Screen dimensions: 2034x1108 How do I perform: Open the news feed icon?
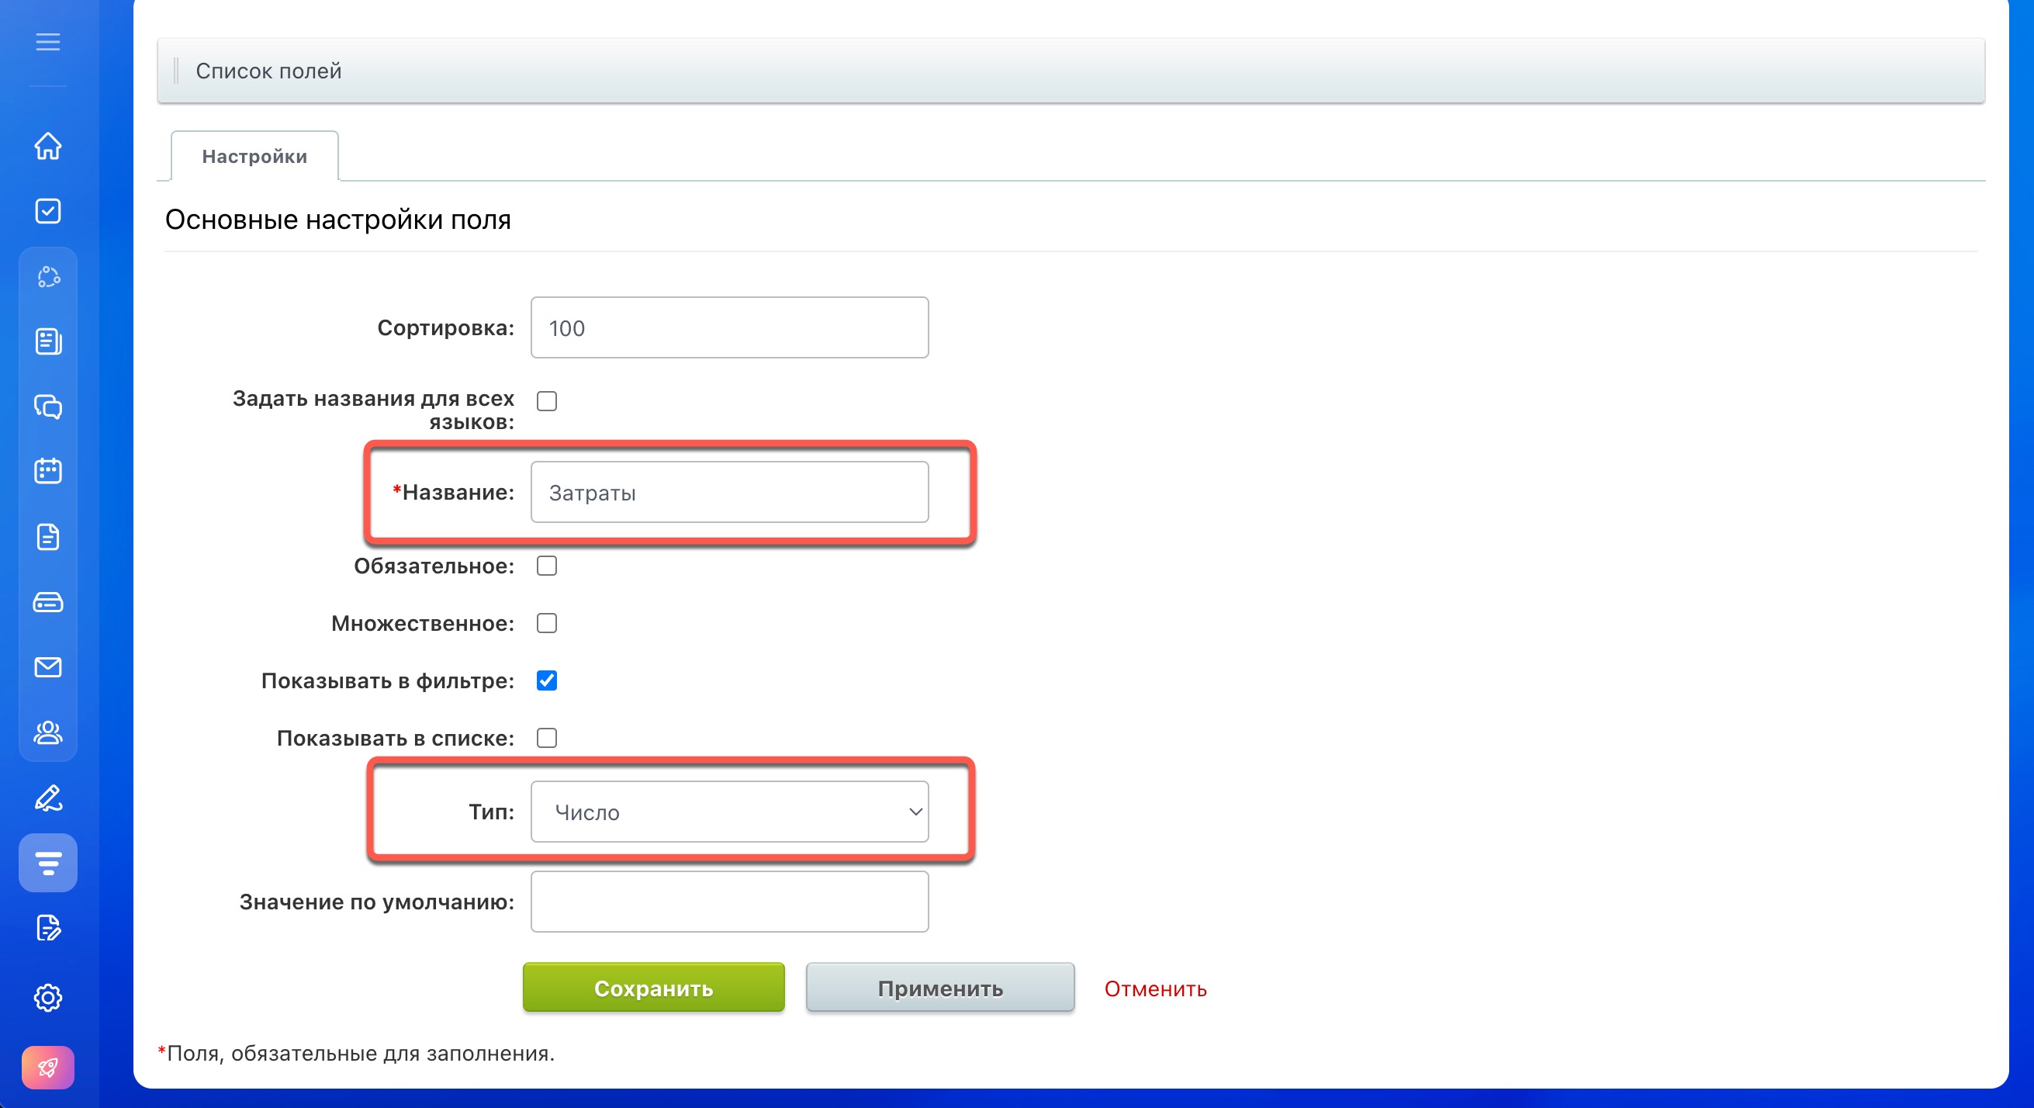click(x=48, y=341)
